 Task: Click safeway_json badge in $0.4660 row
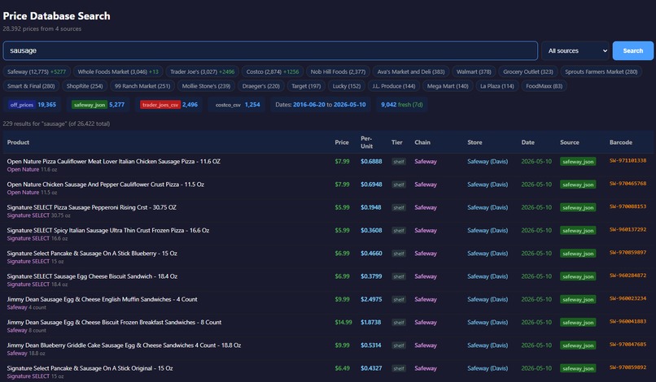[x=578, y=254]
